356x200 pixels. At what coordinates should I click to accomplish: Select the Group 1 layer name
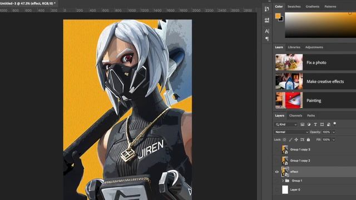coord(297,181)
